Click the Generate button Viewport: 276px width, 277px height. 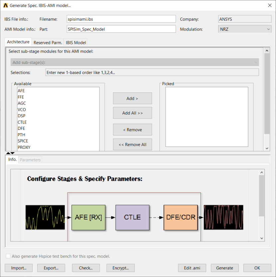coord(225,268)
